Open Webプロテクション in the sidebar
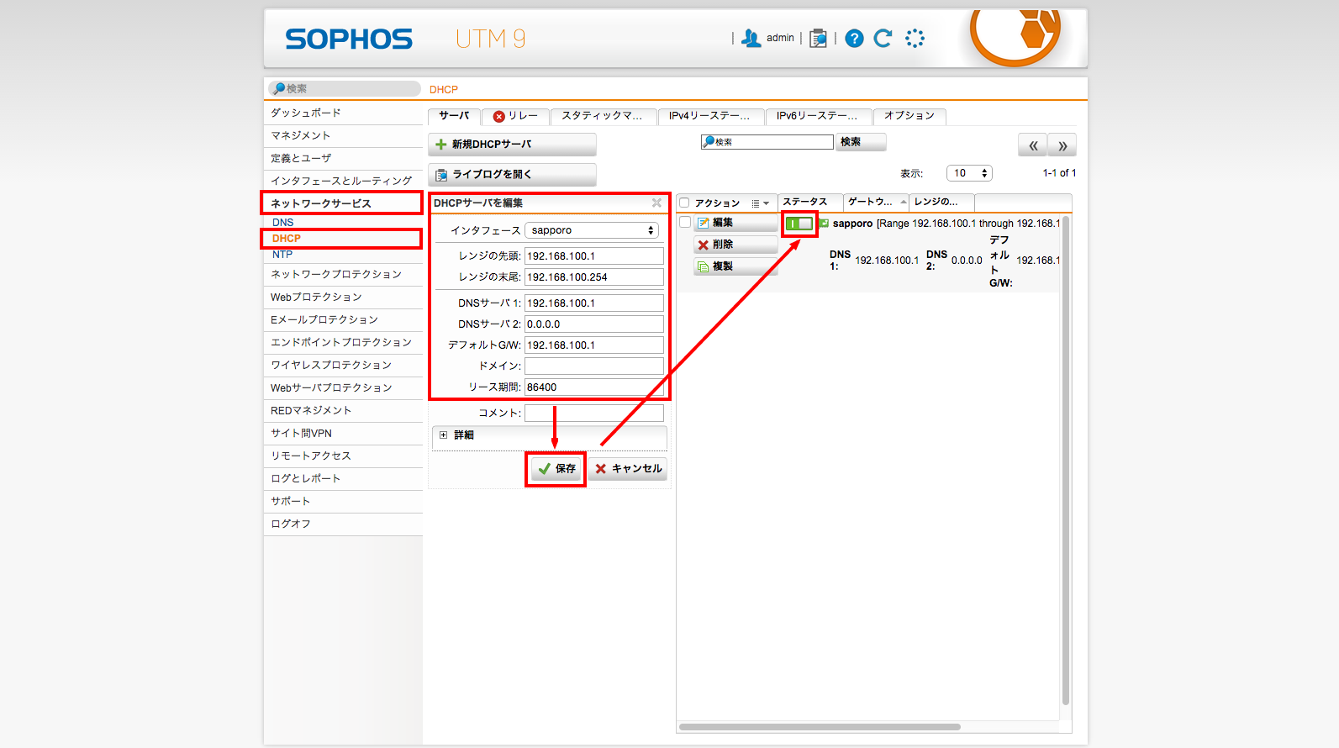This screenshot has width=1339, height=748. pyautogui.click(x=343, y=297)
